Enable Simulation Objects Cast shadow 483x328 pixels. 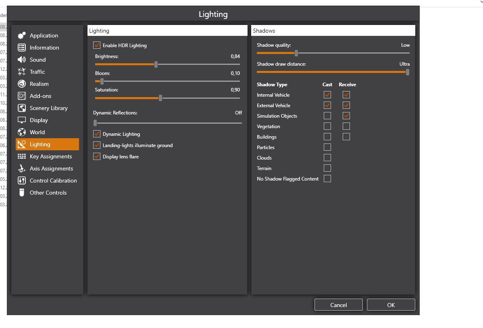point(327,116)
